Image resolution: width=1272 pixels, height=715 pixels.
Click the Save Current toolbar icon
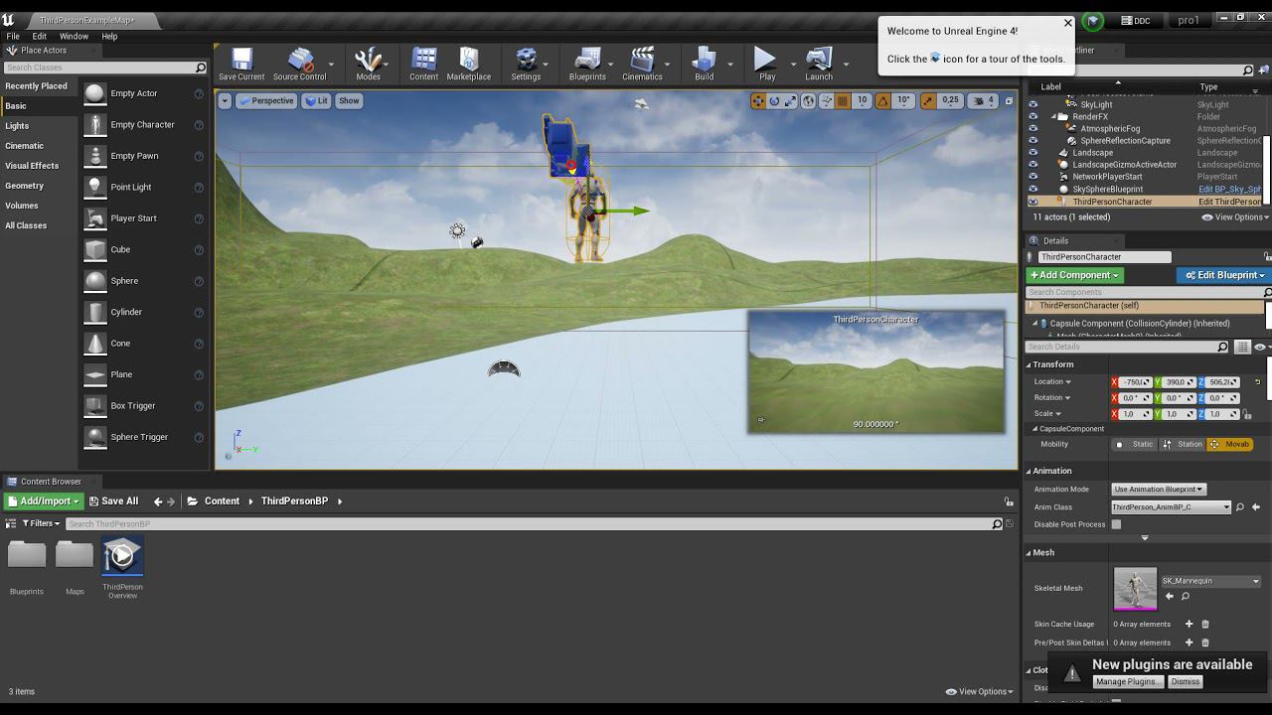point(241,63)
